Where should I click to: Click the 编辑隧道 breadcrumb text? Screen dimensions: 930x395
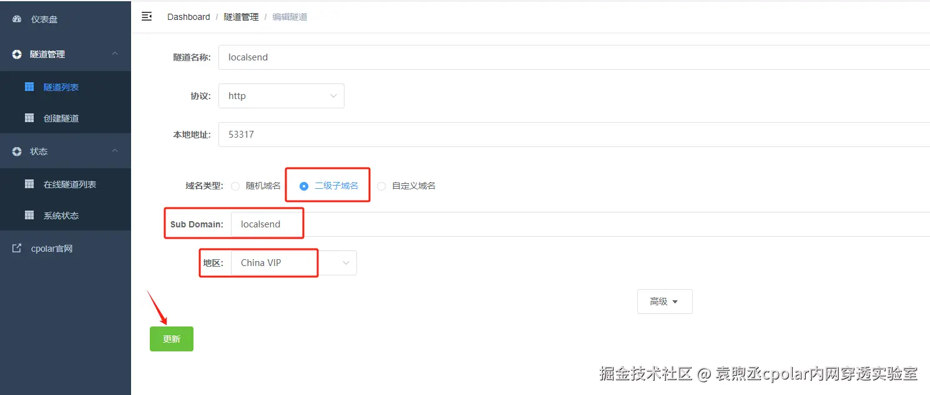[x=290, y=17]
